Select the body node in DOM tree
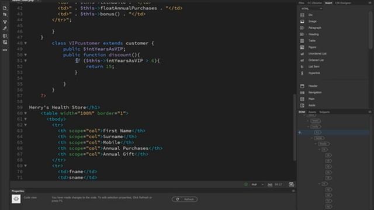 pyautogui.click(x=316, y=127)
